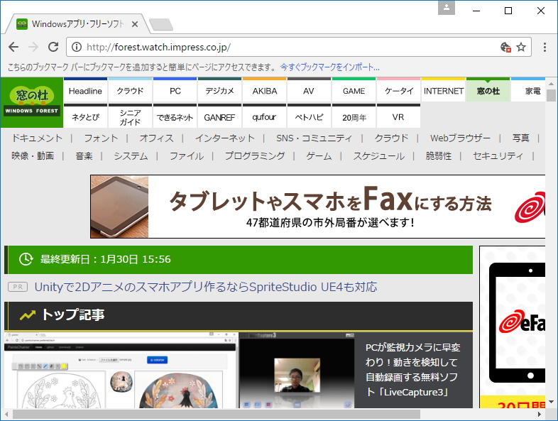
Task: Open the VR nav tab
Action: [x=398, y=116]
